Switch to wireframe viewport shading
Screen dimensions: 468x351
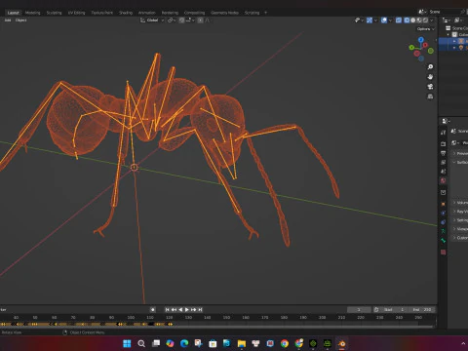[407, 20]
